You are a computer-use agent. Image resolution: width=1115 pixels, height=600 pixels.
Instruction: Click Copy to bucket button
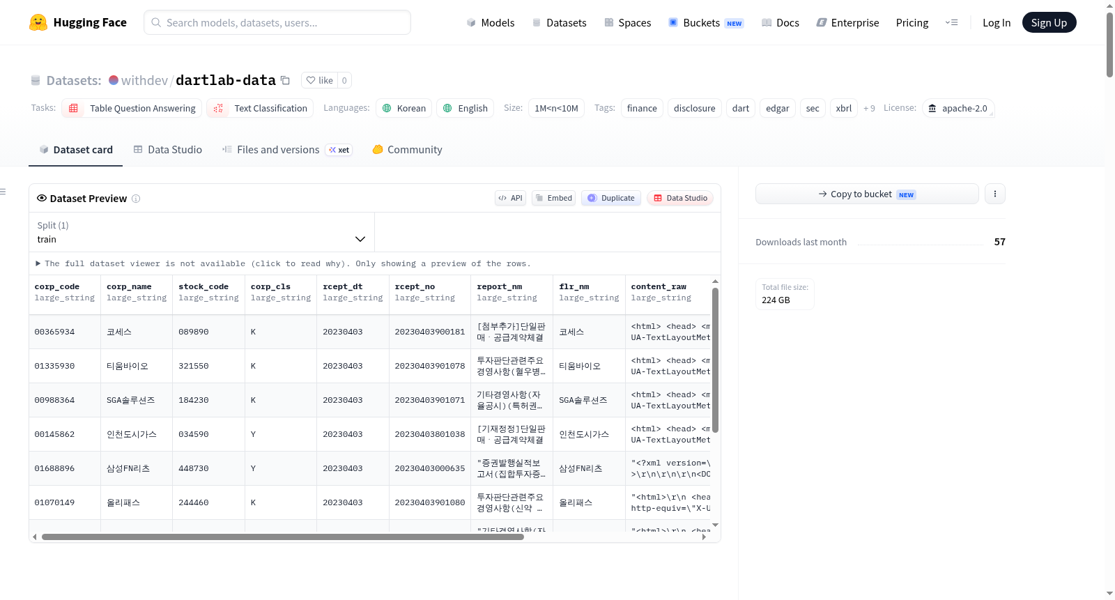867,194
